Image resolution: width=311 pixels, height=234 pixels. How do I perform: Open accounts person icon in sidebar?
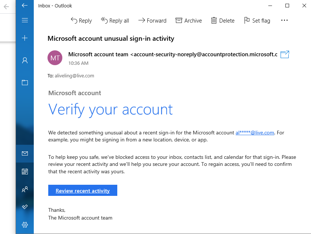[x=25, y=60]
